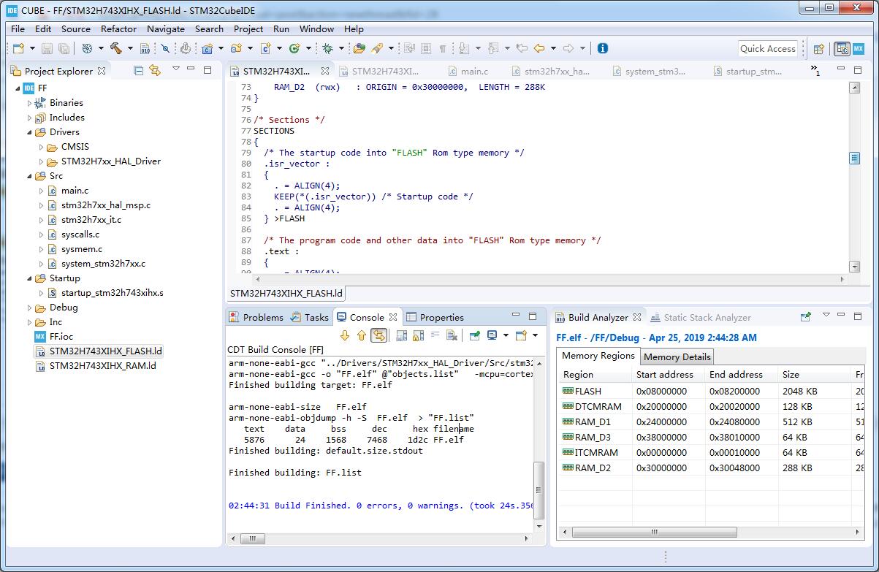Screen dimensions: 879x572
Task: Collapse the Drivers folder
Action: click(x=30, y=131)
